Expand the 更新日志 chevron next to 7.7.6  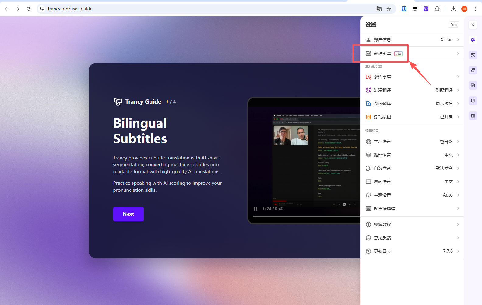pyautogui.click(x=458, y=251)
